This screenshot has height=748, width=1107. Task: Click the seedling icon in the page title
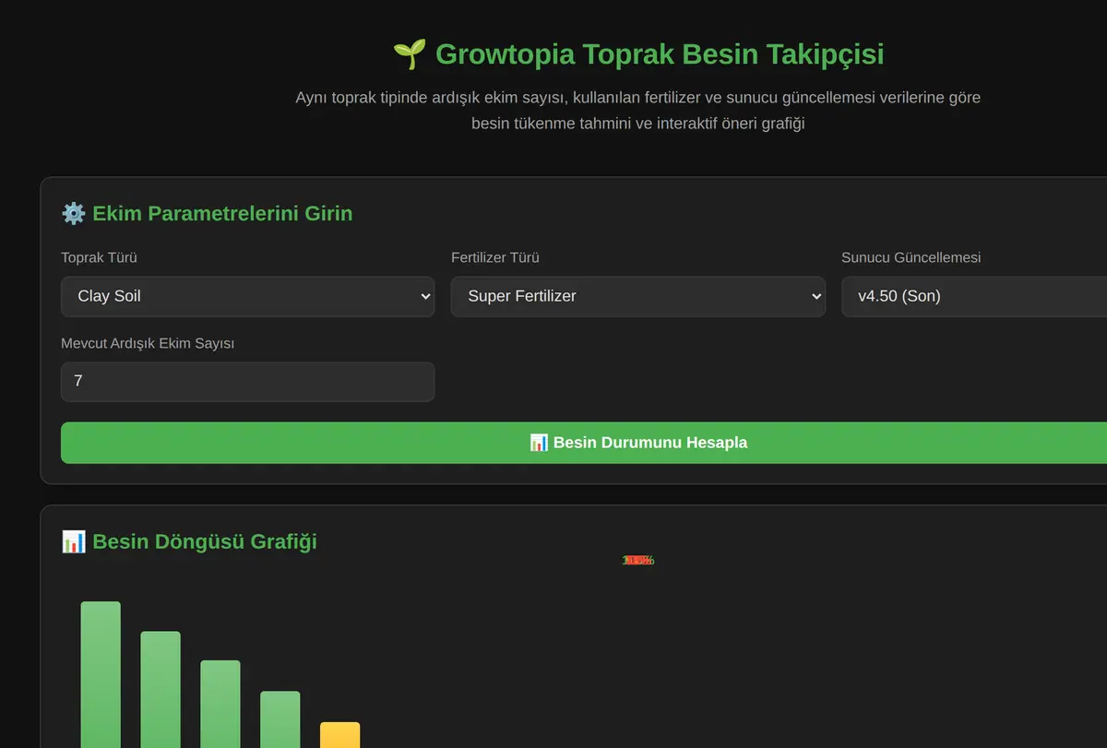tap(409, 54)
